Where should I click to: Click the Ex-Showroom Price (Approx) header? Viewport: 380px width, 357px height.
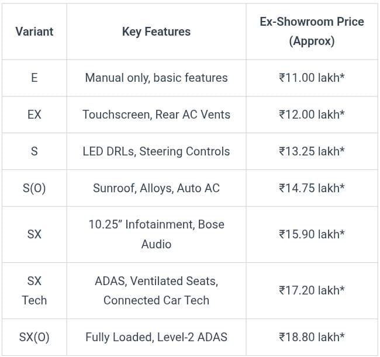(312, 32)
